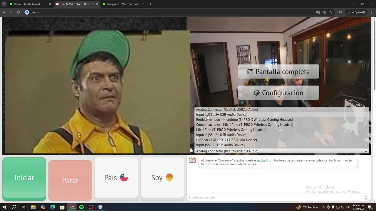Open network status tray icon
Viewport: 376px width, 211px height.
[338, 207]
